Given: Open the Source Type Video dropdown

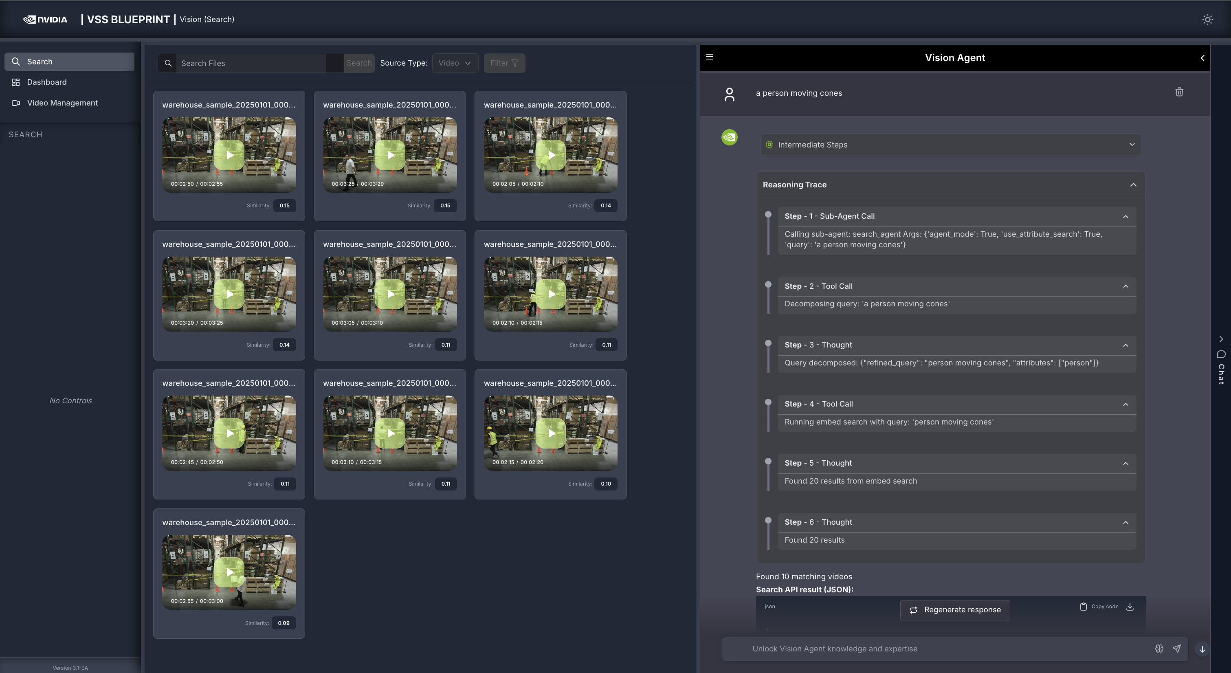Looking at the screenshot, I should pyautogui.click(x=455, y=63).
